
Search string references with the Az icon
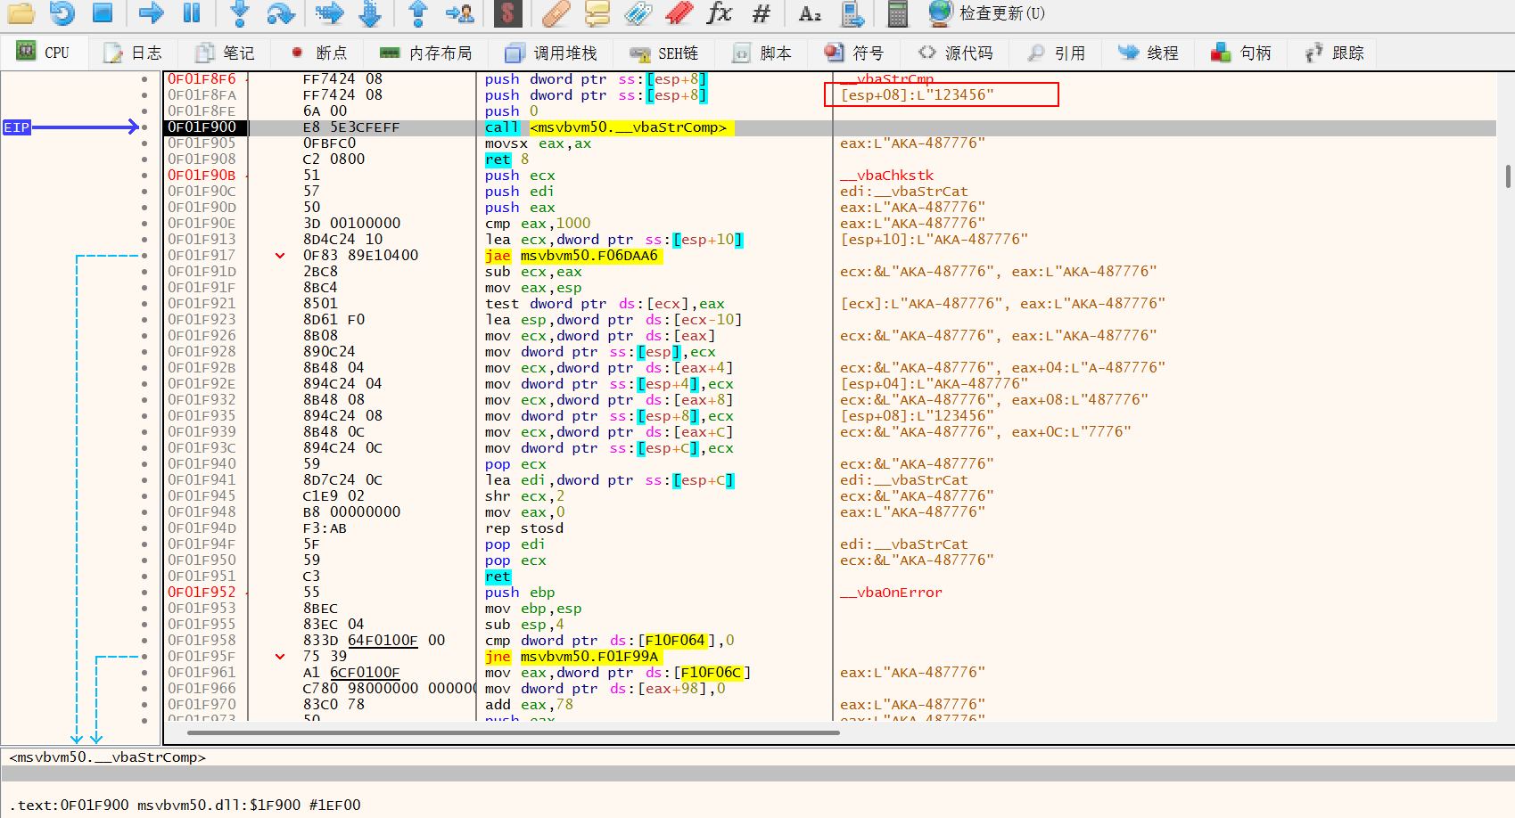810,12
